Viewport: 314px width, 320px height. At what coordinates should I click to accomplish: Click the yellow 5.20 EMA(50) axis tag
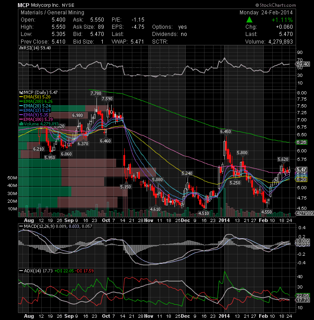(x=301, y=180)
